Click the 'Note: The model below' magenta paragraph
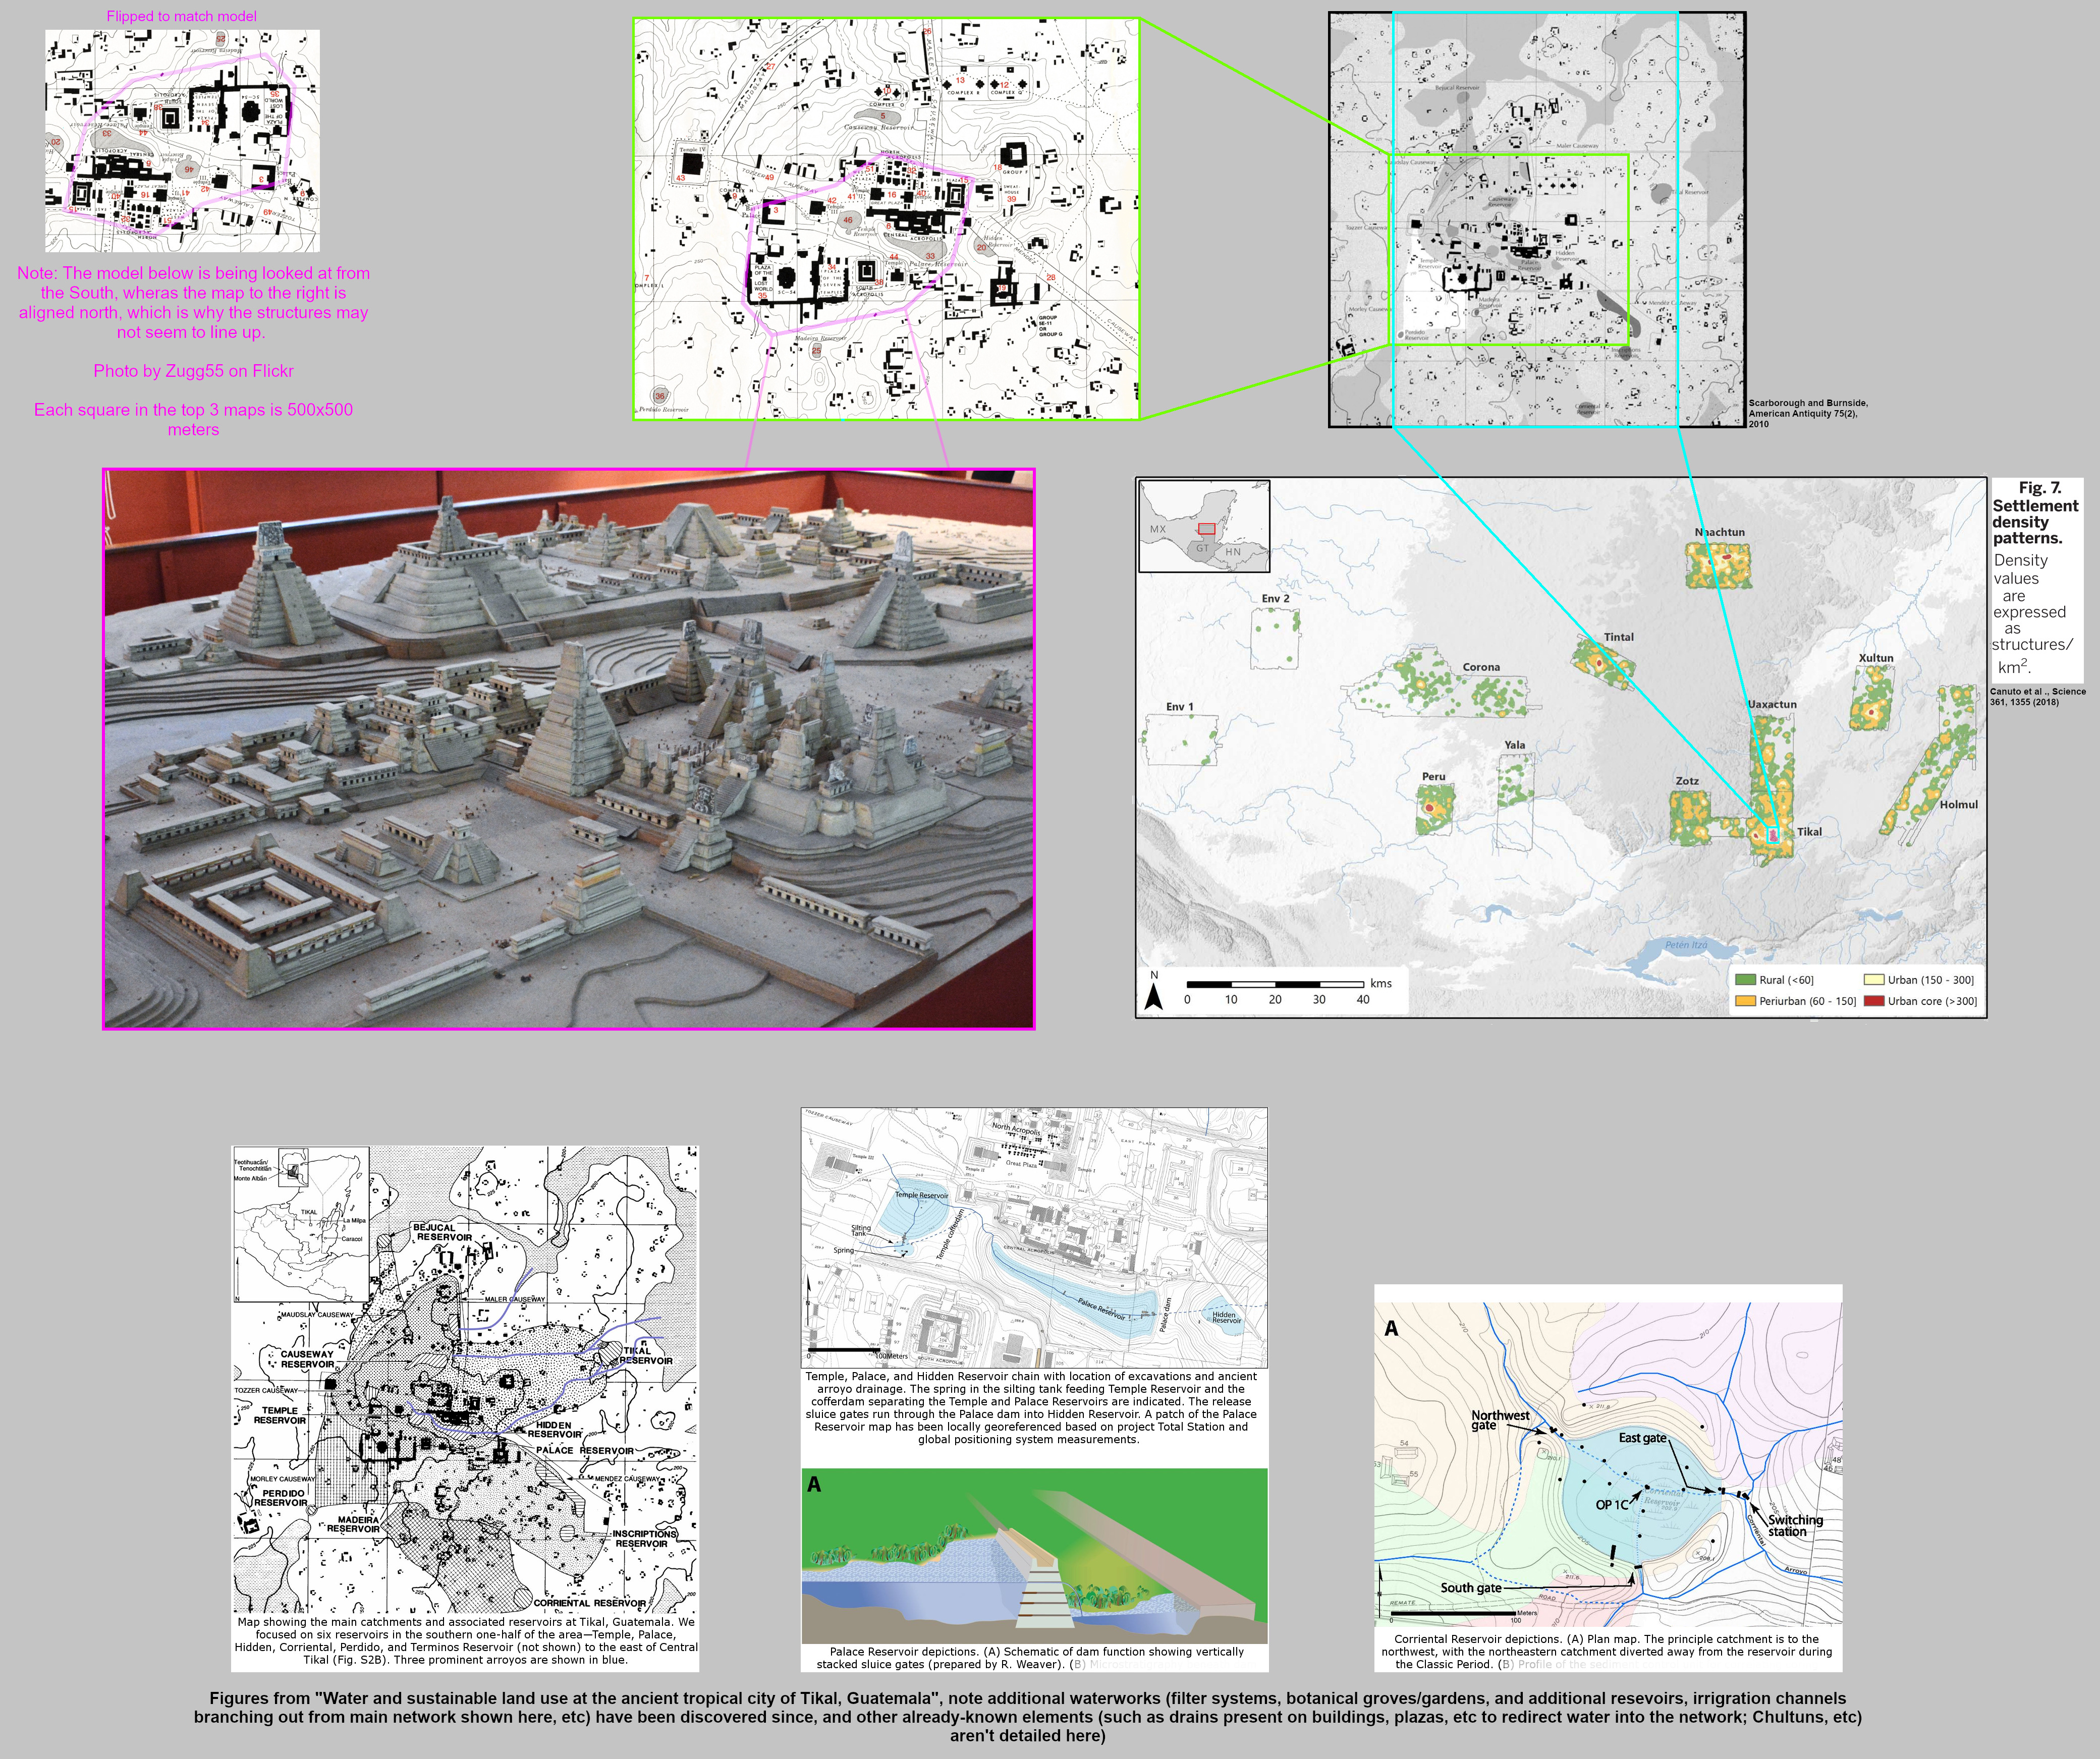Image resolution: width=2100 pixels, height=1759 pixels. pos(193,302)
